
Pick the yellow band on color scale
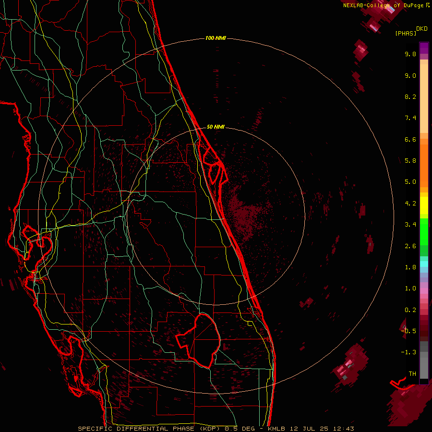(424, 205)
